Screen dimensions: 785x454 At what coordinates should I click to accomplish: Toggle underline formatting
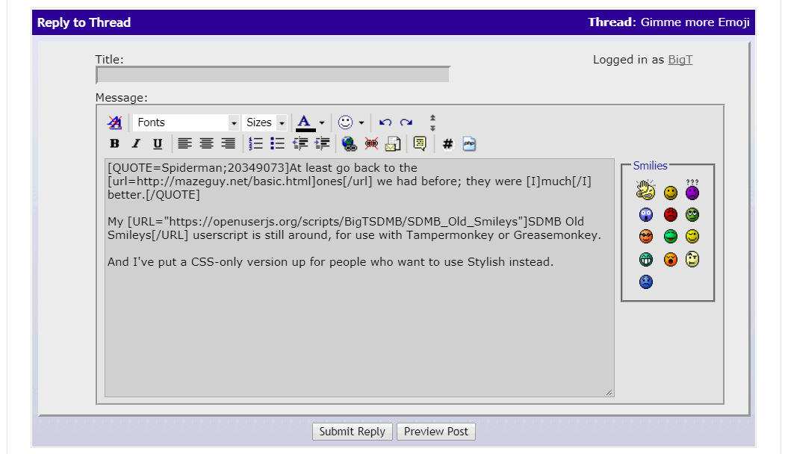[157, 143]
